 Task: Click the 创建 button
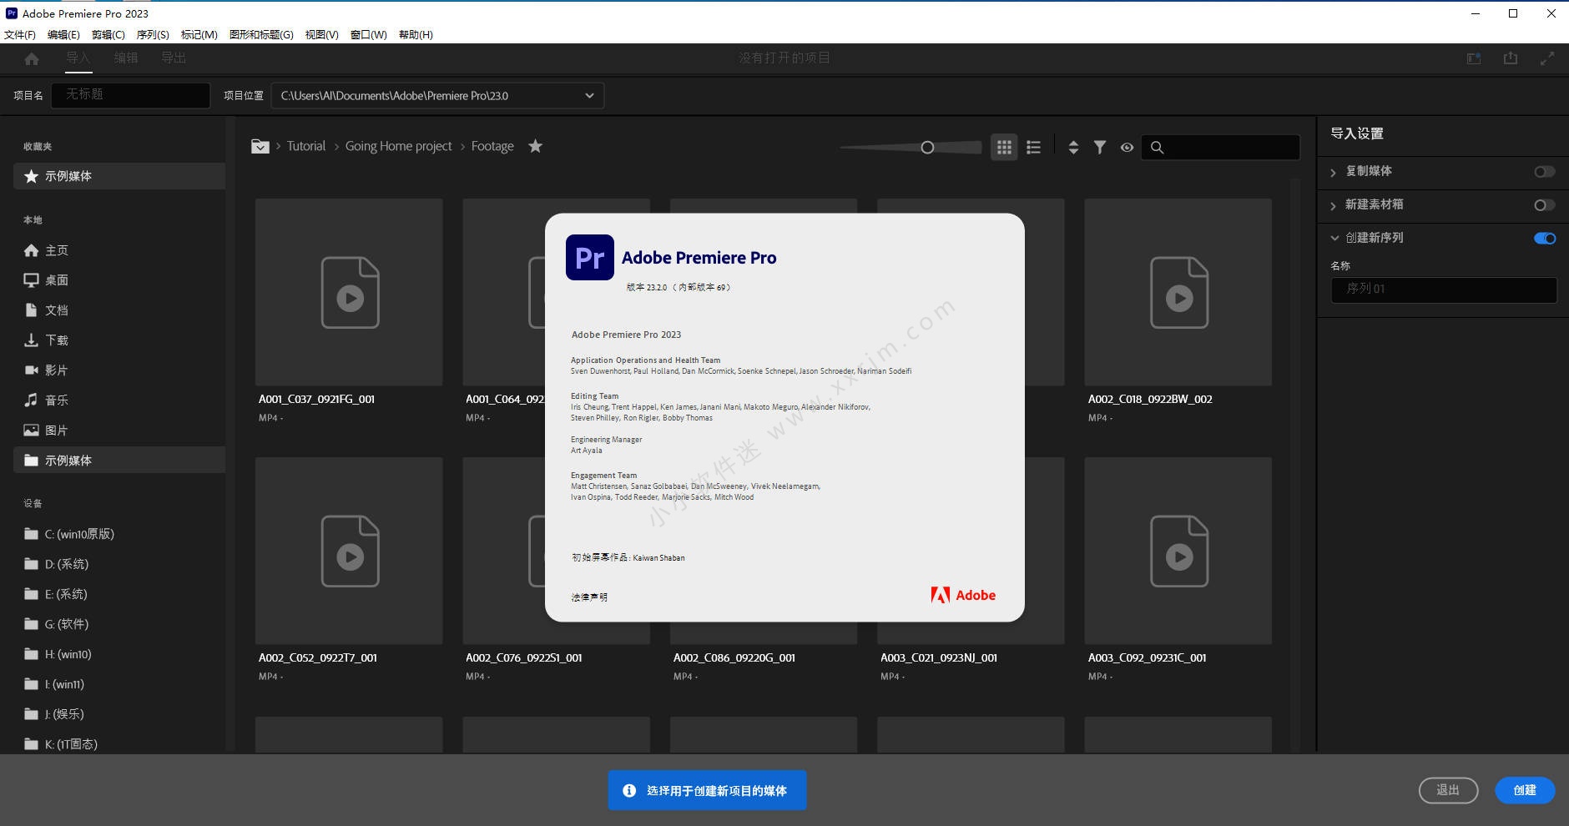[1524, 790]
